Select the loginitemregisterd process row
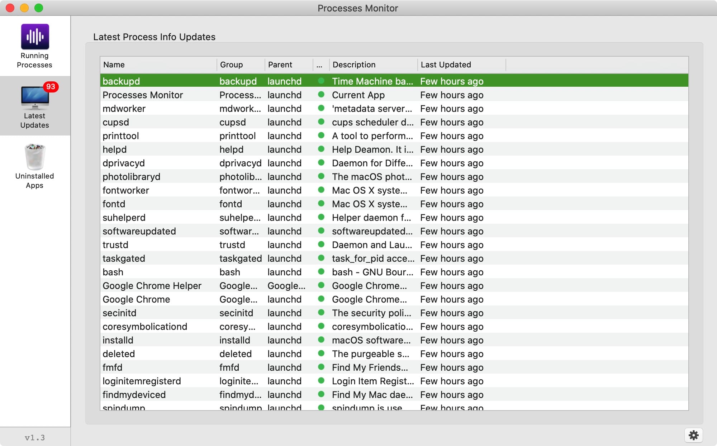Image resolution: width=717 pixels, height=446 pixels. (x=394, y=381)
